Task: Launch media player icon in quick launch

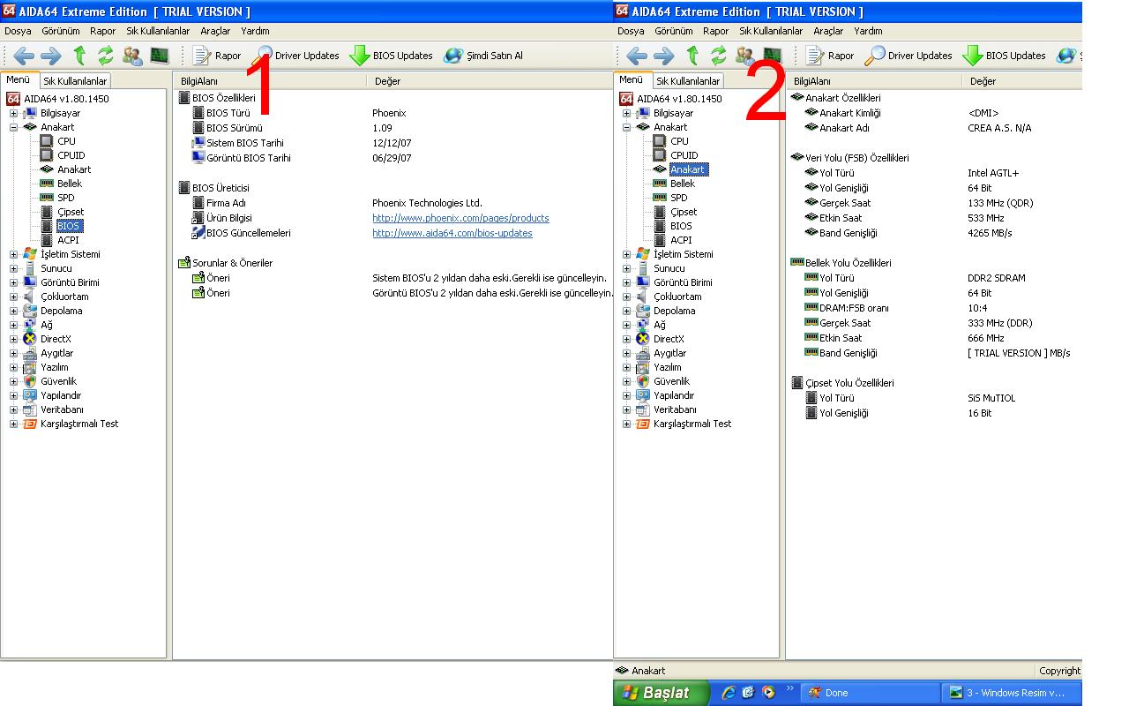Action: point(767,693)
